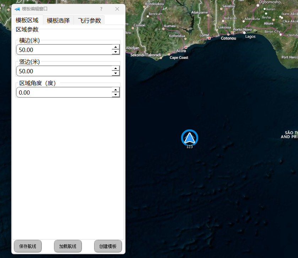Decrease 竖边(米) with down arrow
Viewport: 298px width, 258px height.
[115, 73]
